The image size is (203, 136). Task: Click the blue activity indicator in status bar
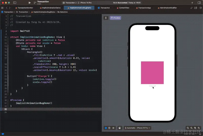coord(3,134)
